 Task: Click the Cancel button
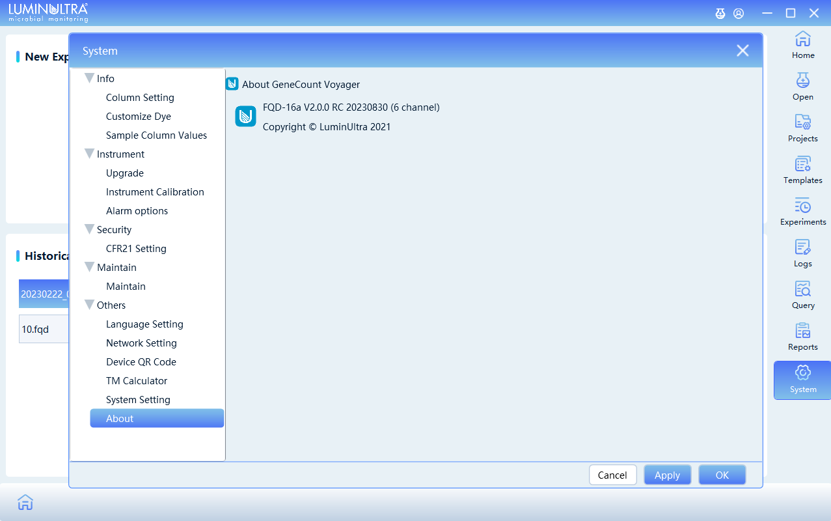(x=612, y=475)
